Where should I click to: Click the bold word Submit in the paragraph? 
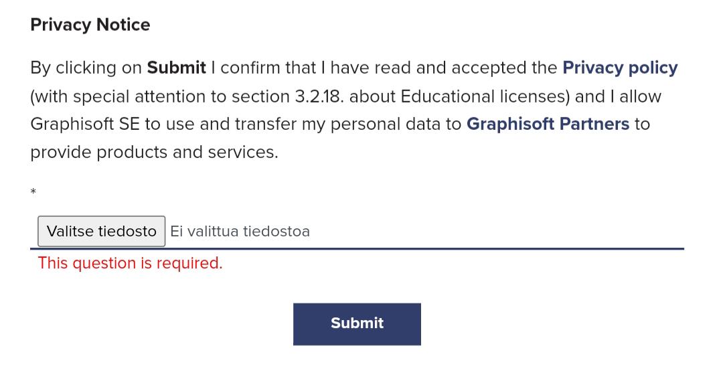(177, 68)
